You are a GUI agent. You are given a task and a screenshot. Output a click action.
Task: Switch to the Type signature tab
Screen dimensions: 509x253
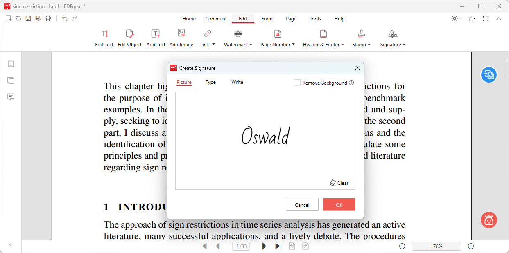(210, 82)
